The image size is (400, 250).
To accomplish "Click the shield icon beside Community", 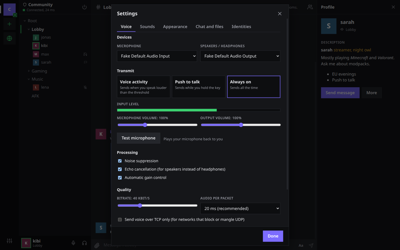I will click(25, 5).
